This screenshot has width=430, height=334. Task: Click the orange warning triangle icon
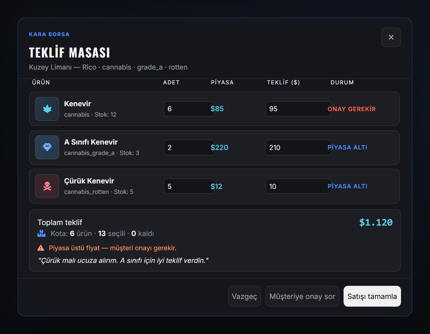[41, 248]
